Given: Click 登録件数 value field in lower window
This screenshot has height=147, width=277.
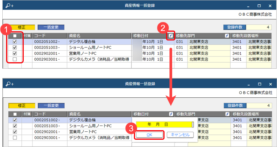Looking at the screenshot, I should tap(259, 106).
